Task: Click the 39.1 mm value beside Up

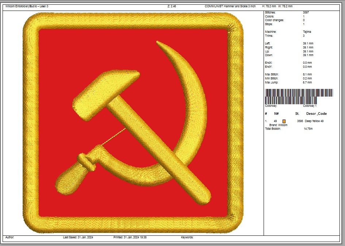Action: 308,51
